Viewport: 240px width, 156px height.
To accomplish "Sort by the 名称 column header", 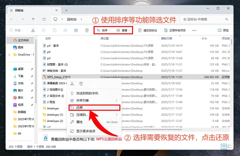I will tap(48, 38).
